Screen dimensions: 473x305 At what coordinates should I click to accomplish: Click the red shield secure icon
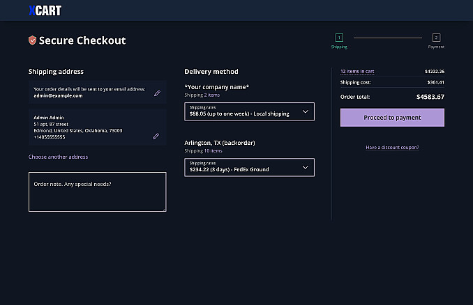32,40
